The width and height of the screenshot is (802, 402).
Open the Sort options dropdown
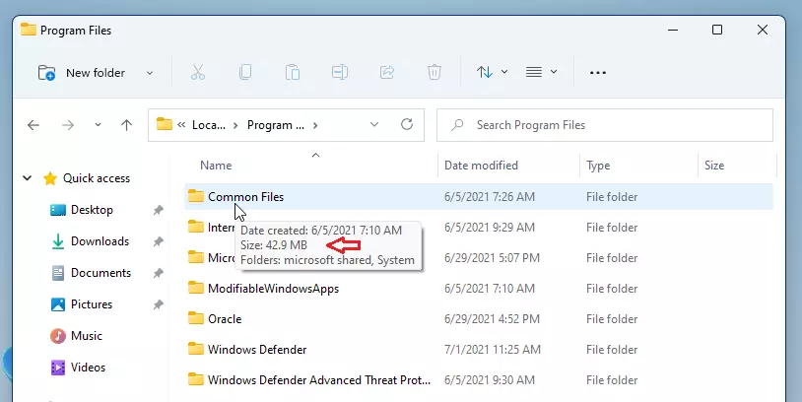pos(492,72)
